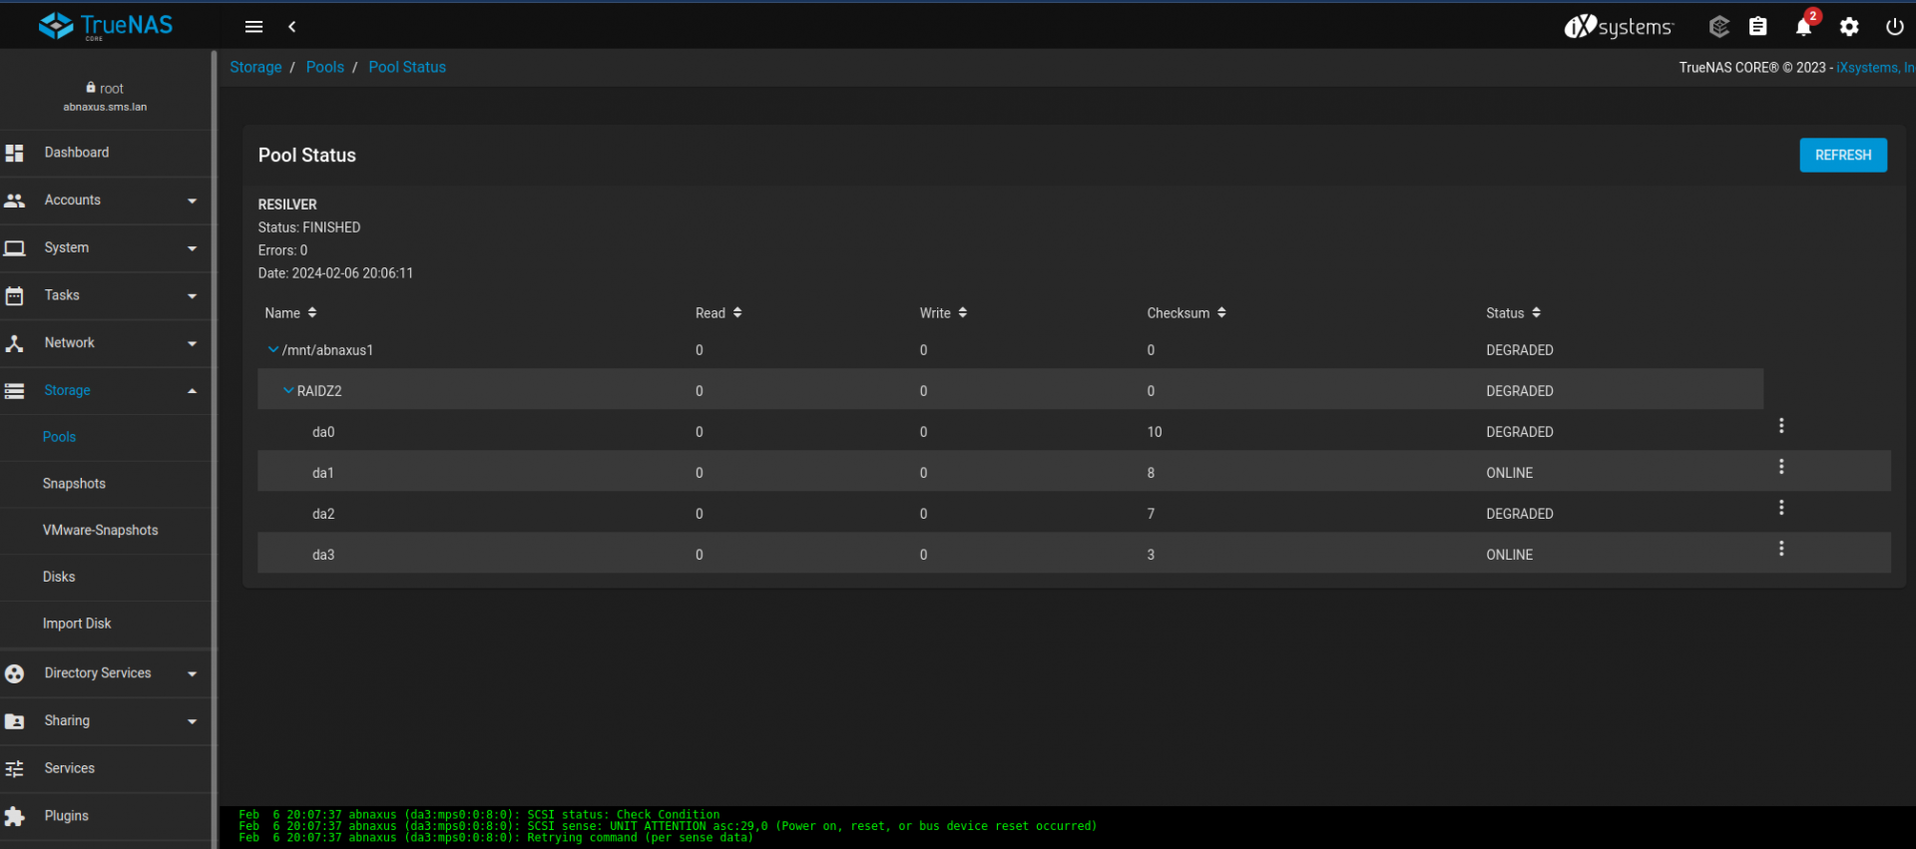Expand the Tasks menu arrow
Image resolution: width=1916 pixels, height=849 pixels.
192,296
